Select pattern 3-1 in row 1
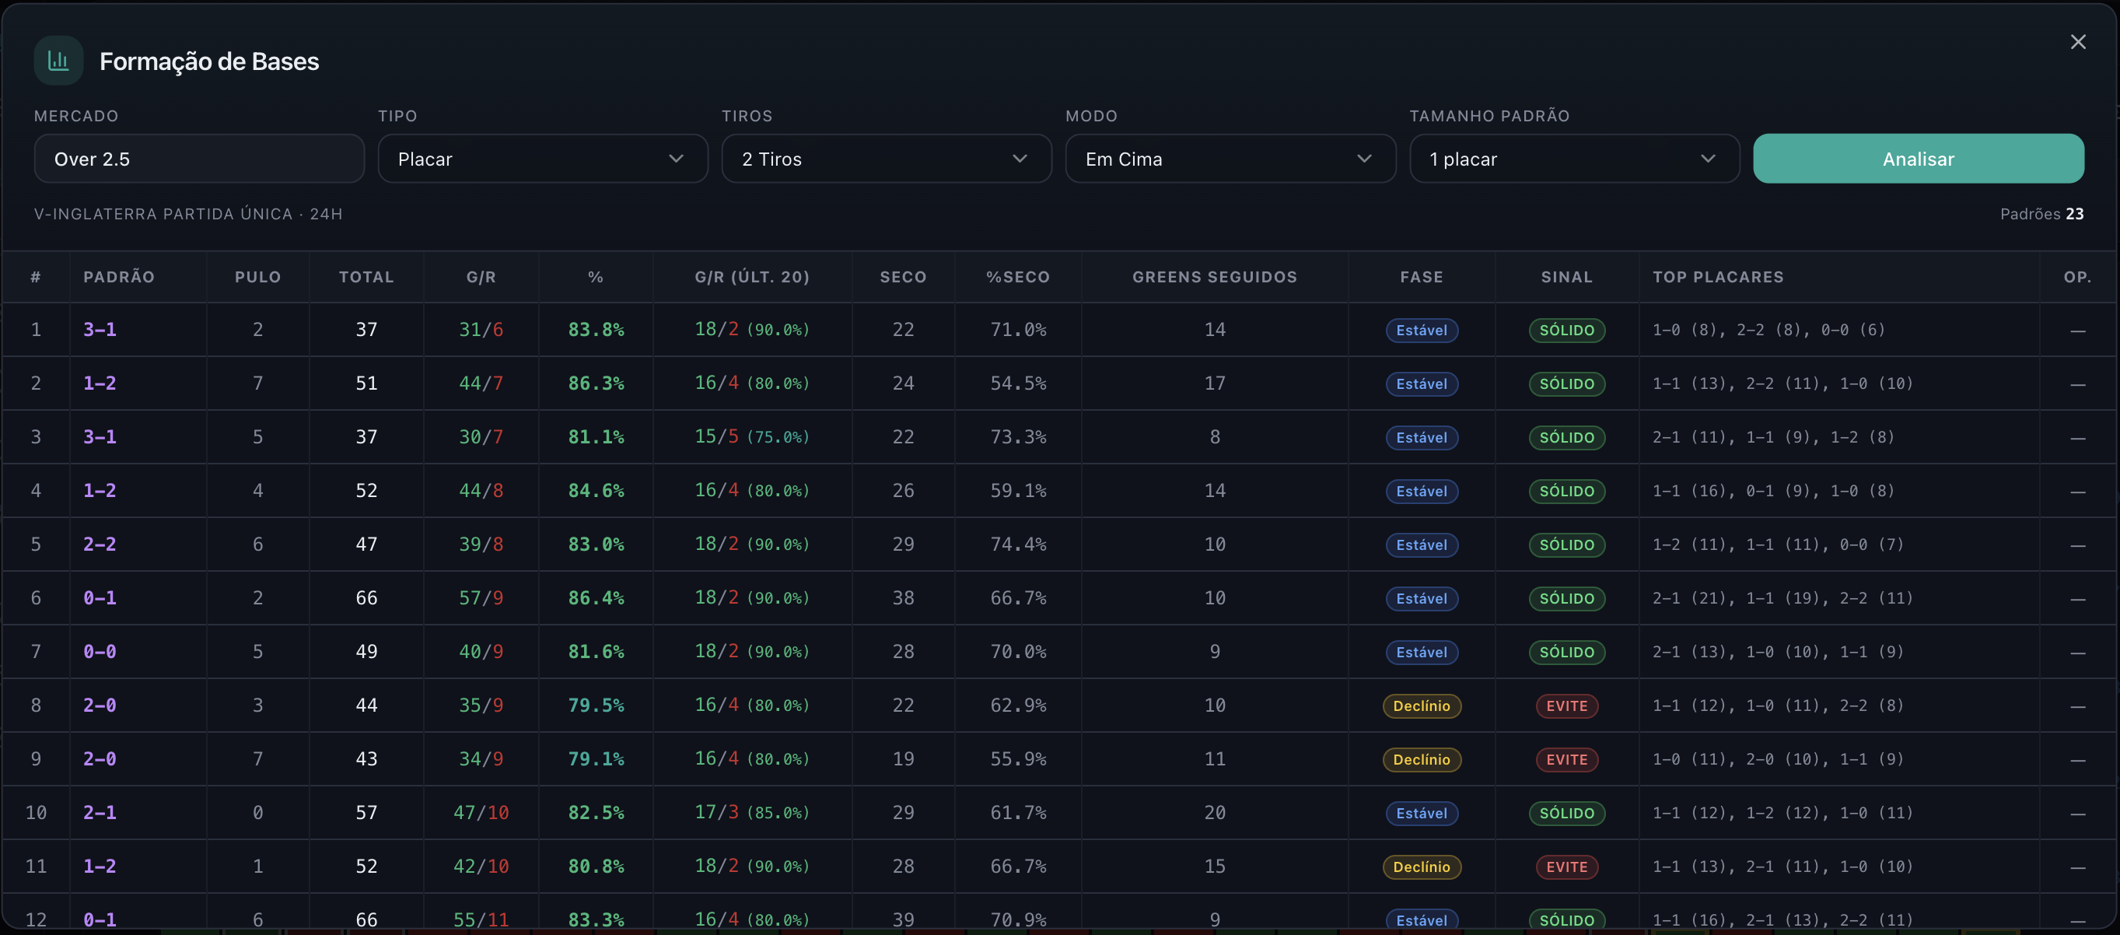This screenshot has width=2120, height=935. 100,329
